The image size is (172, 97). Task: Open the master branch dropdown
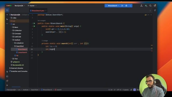(x=32, y=6)
